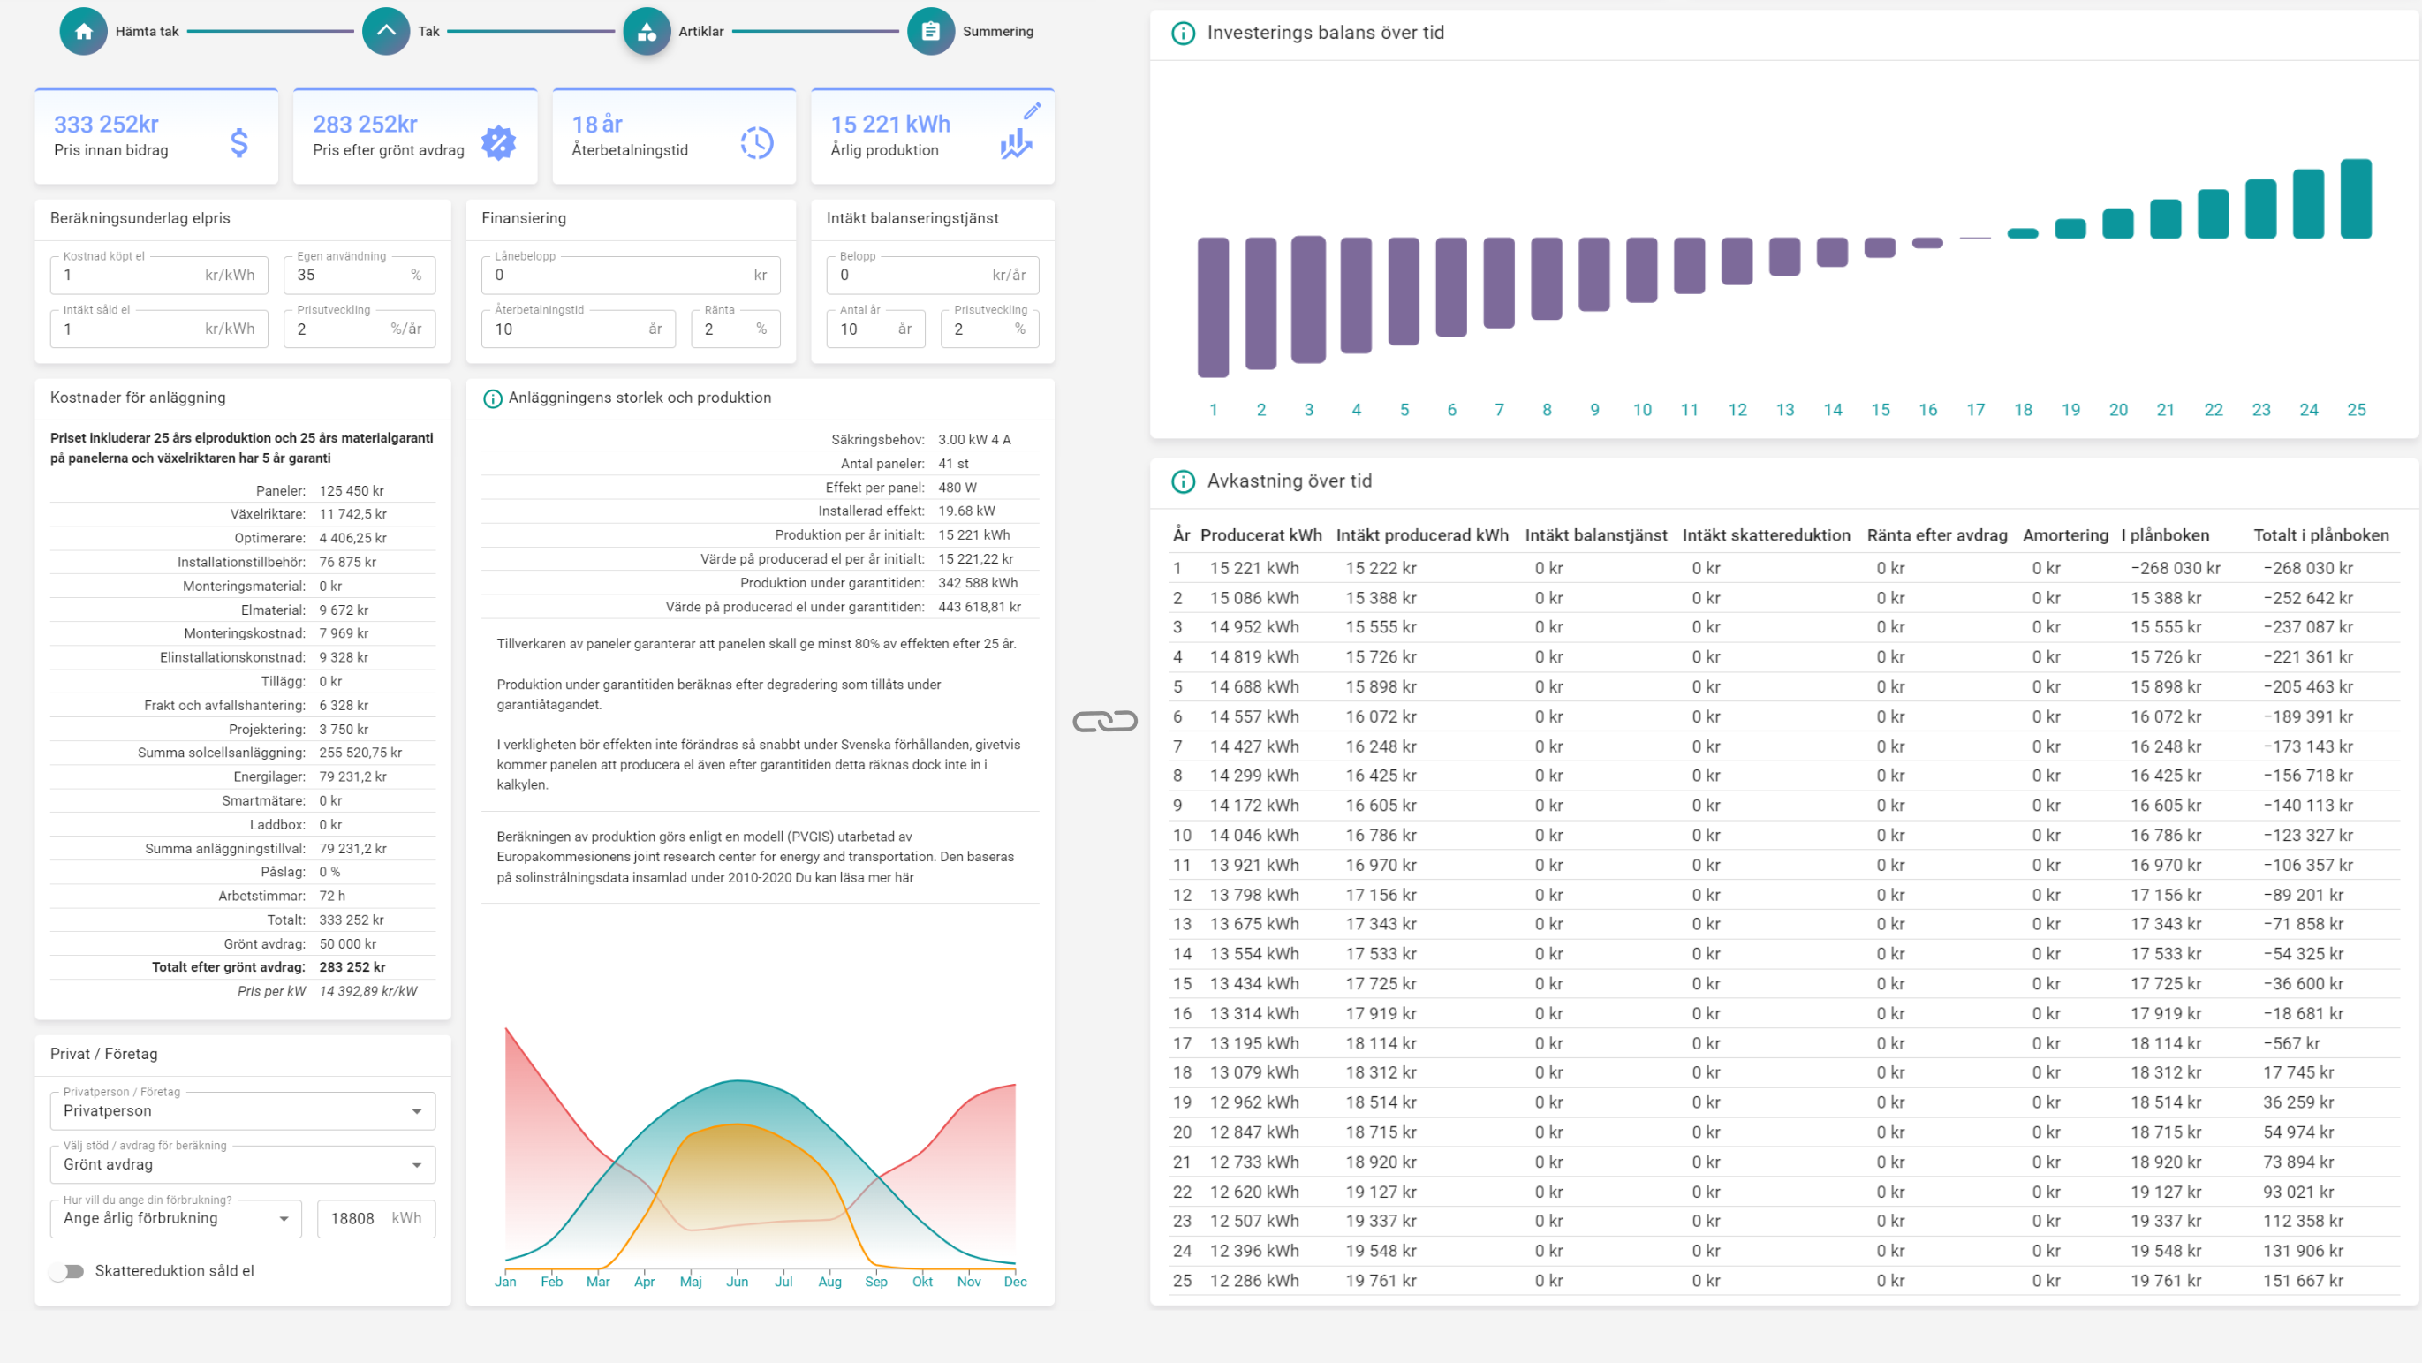
Task: Click the Pris per kW 14 392,89 kr/kW value
Action: pos(367,991)
